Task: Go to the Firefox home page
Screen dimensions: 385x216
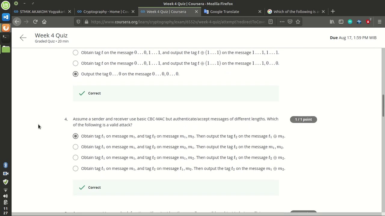Action: click(x=44, y=22)
